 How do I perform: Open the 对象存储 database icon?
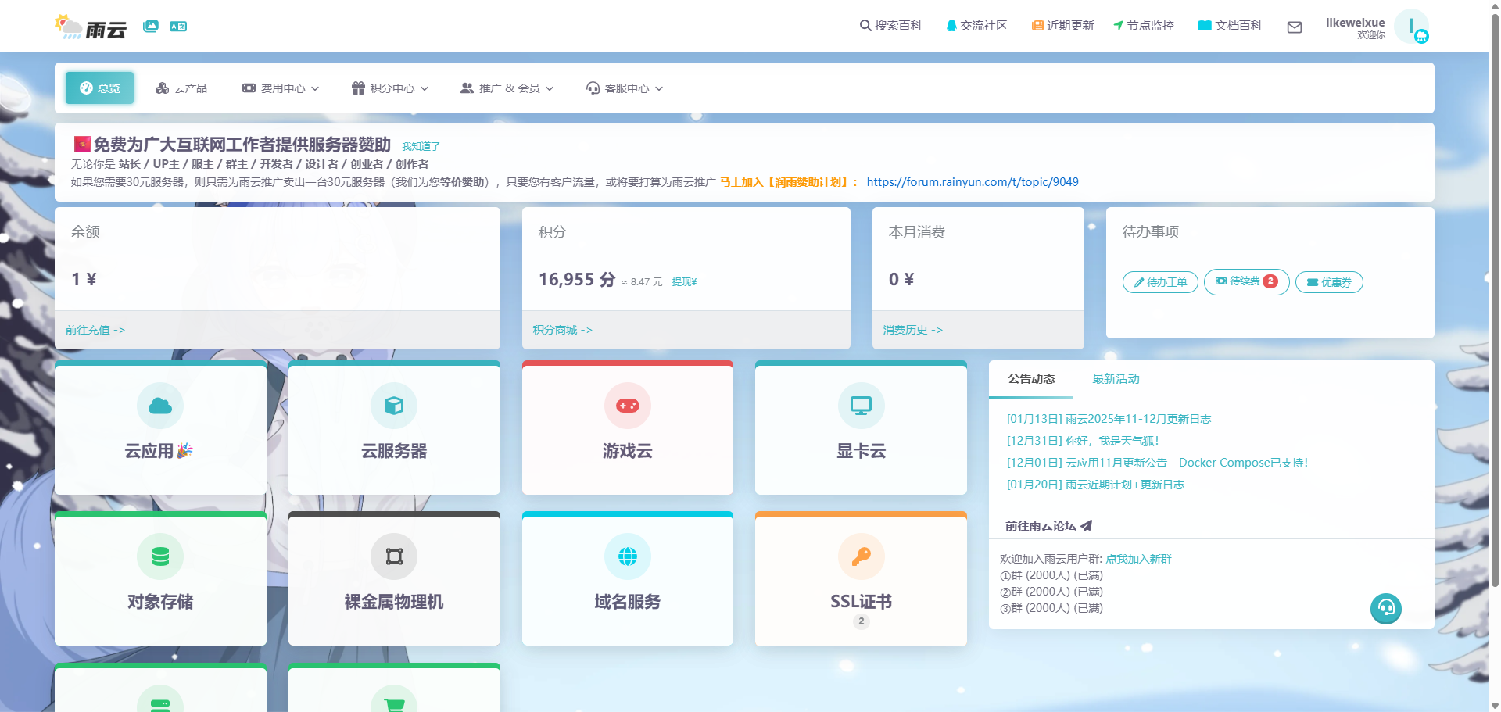tap(160, 556)
